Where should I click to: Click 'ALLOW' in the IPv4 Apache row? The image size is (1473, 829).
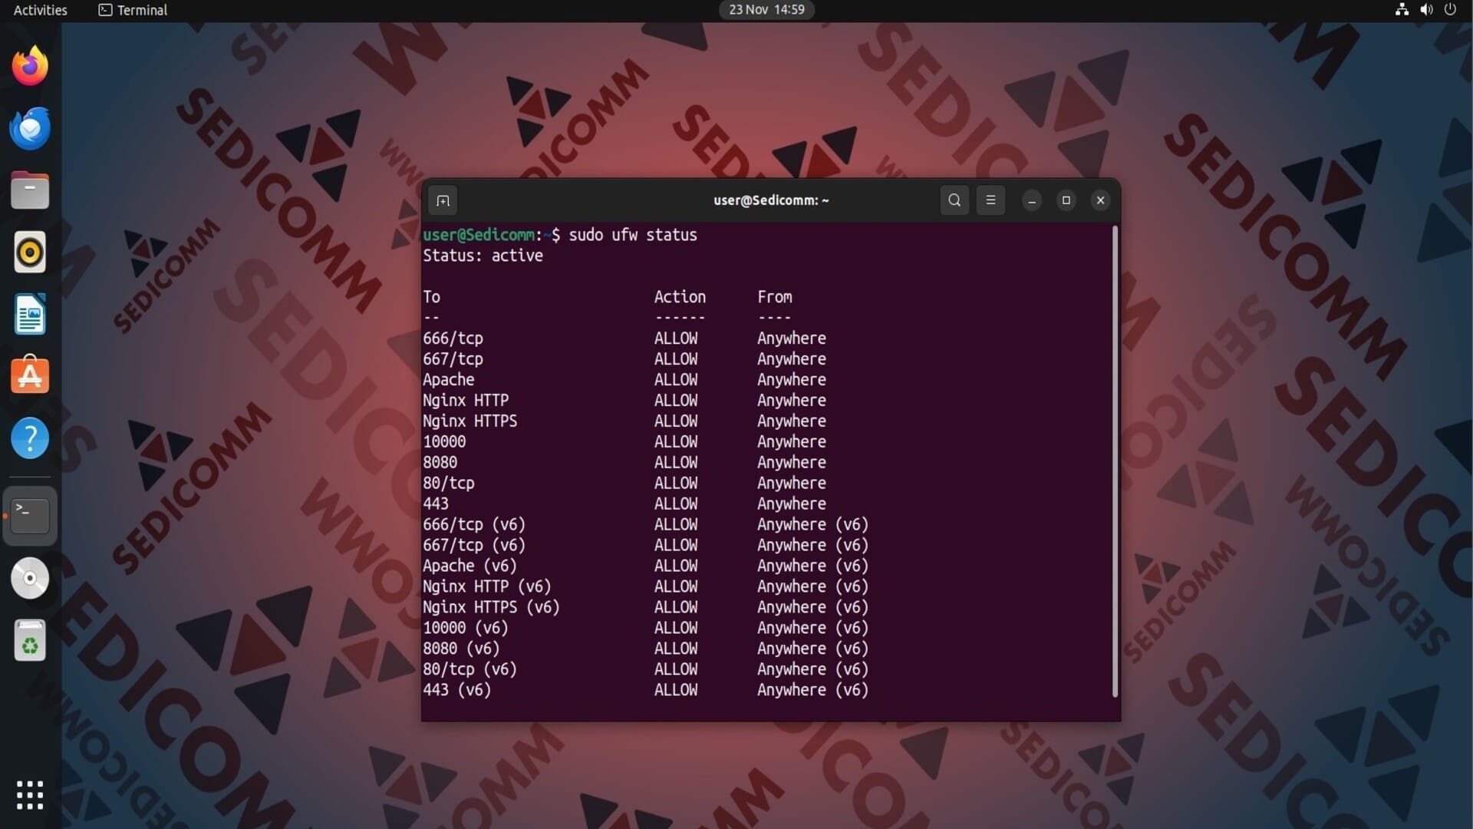pos(676,380)
